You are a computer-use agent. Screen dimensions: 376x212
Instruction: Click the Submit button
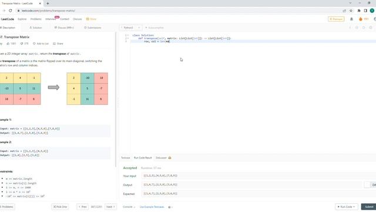click(x=369, y=207)
